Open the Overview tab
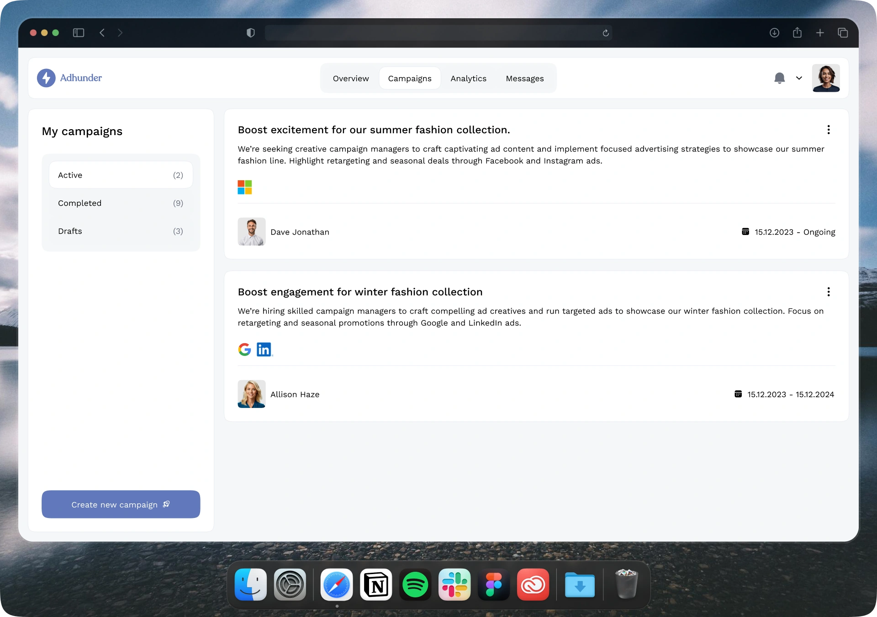Screen dimensions: 877x617 350,78
